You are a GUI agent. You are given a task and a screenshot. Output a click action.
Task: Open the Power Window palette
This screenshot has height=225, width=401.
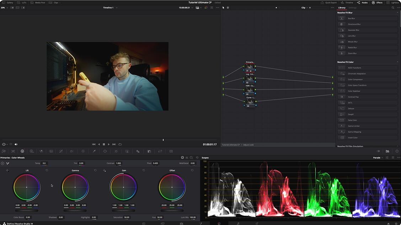click(x=105, y=151)
